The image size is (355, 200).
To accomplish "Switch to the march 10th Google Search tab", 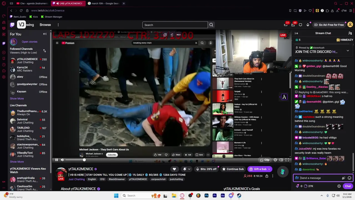I will (x=104, y=3).
